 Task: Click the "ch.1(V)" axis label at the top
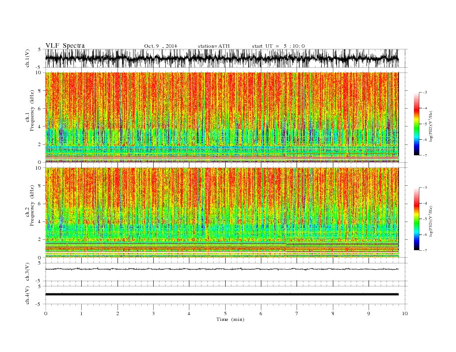pyautogui.click(x=28, y=58)
